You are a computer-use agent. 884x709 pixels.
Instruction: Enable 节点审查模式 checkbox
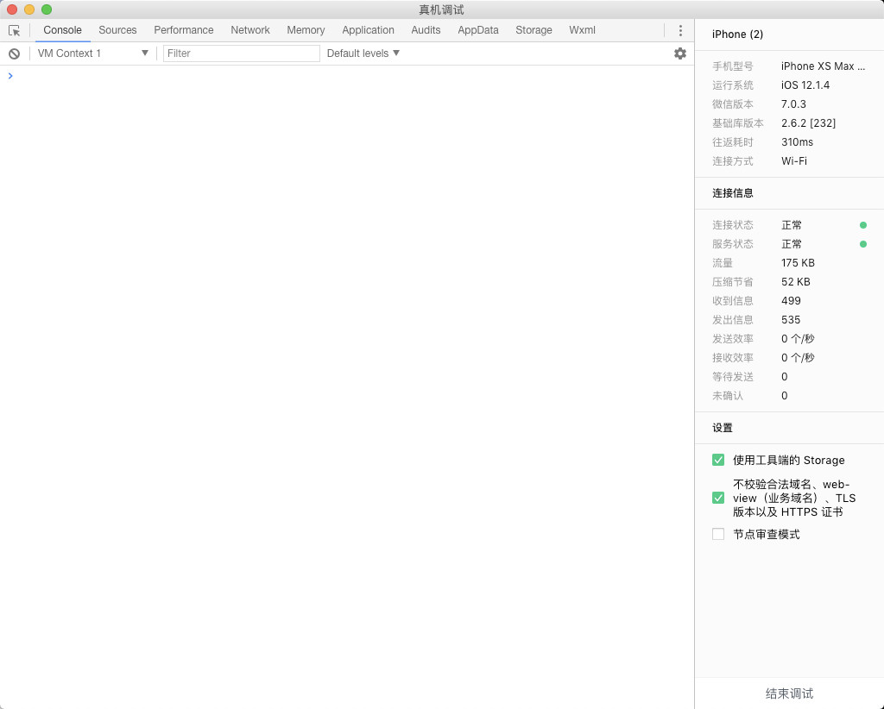[718, 534]
